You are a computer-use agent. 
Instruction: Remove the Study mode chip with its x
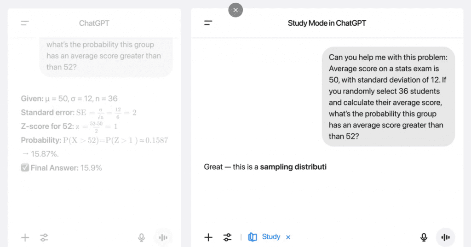pos(288,237)
